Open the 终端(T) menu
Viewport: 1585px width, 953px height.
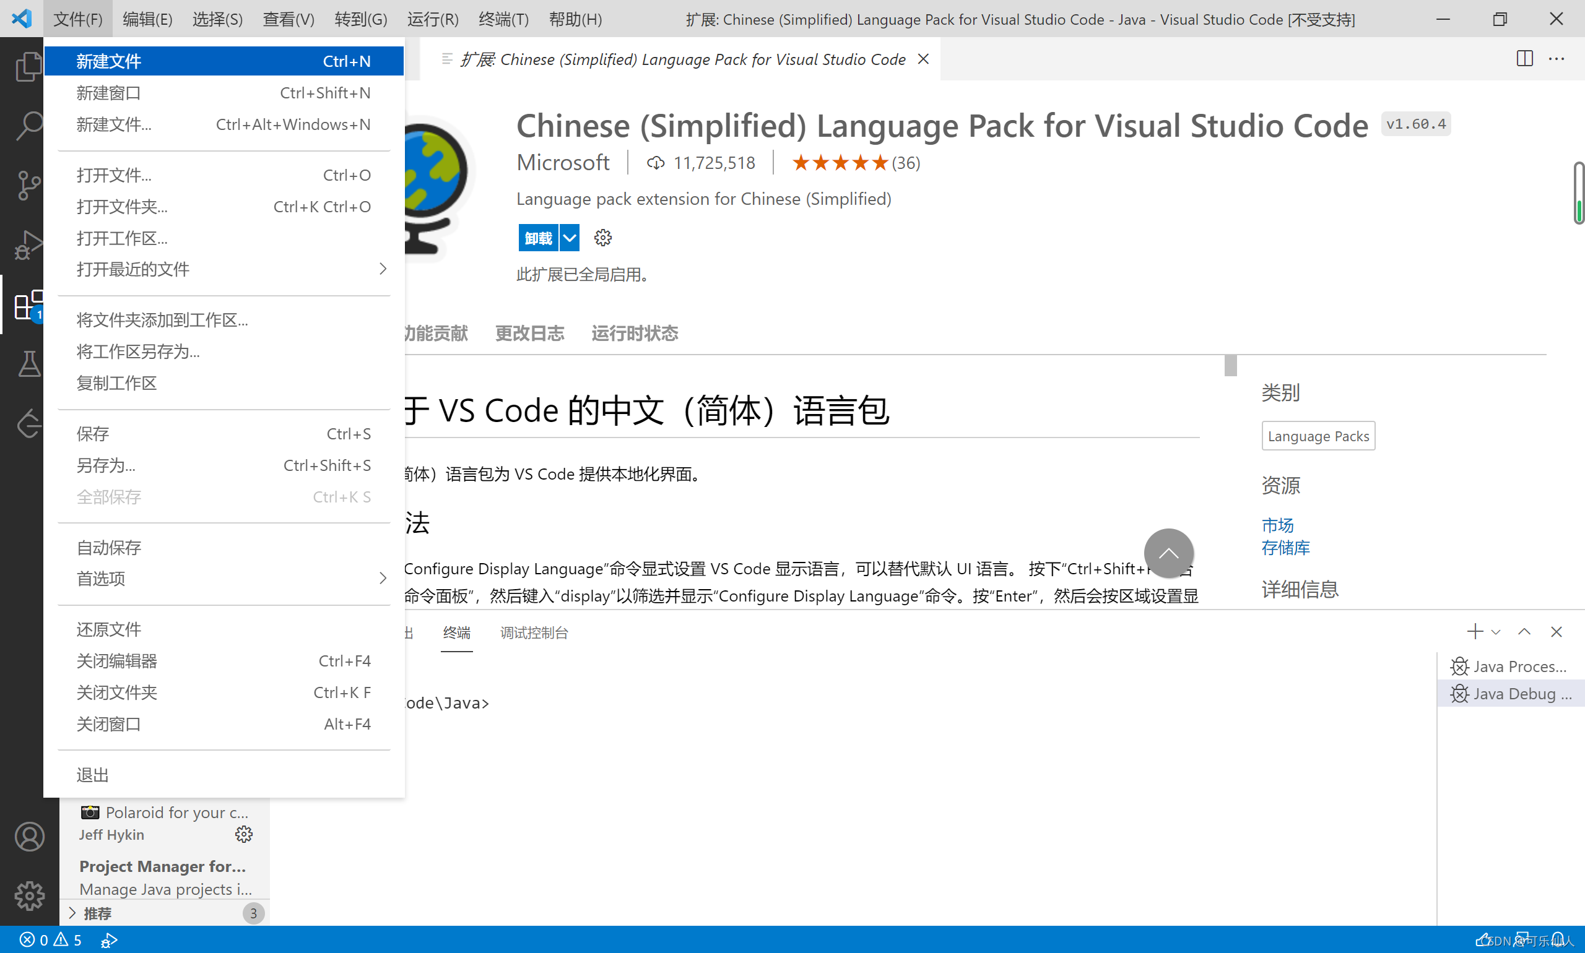point(504,19)
